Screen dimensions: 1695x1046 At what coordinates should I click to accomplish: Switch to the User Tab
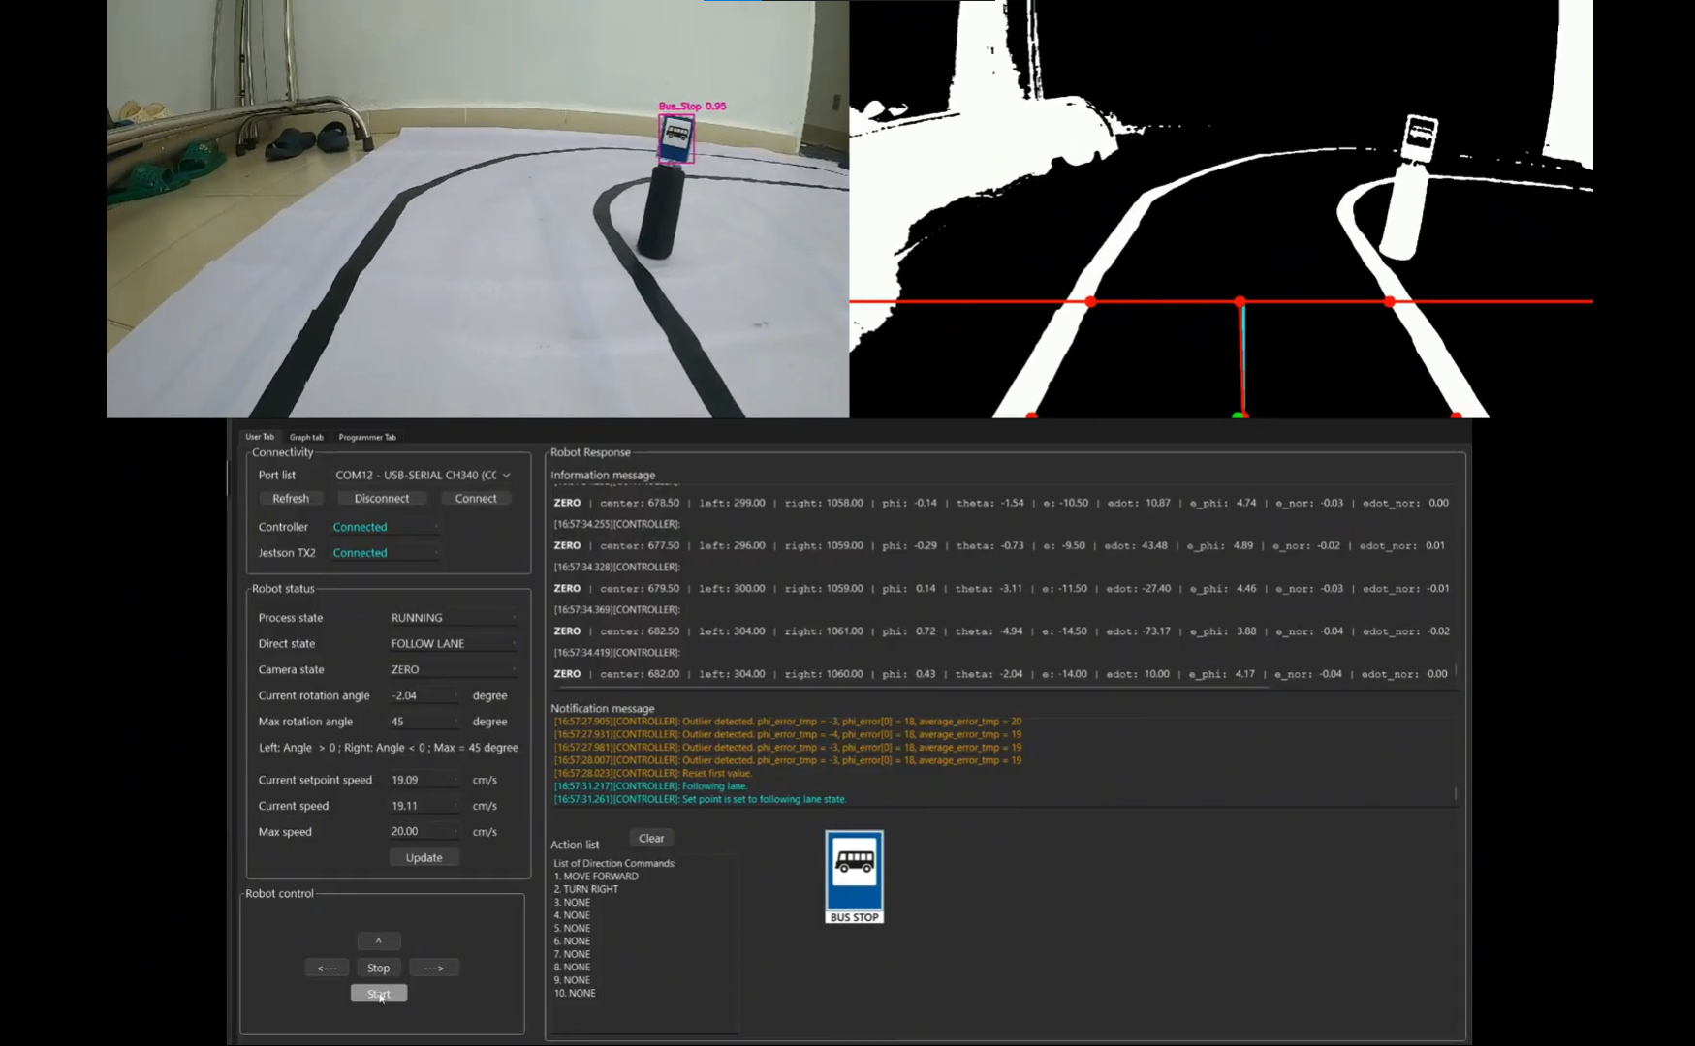click(260, 437)
